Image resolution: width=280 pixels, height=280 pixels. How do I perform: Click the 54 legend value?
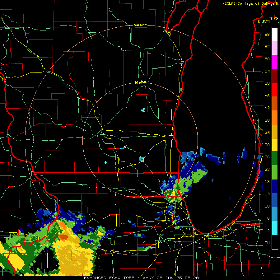click(x=267, y=71)
